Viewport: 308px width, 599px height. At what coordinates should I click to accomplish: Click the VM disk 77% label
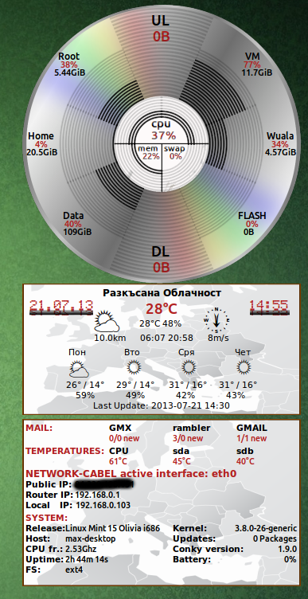(252, 65)
